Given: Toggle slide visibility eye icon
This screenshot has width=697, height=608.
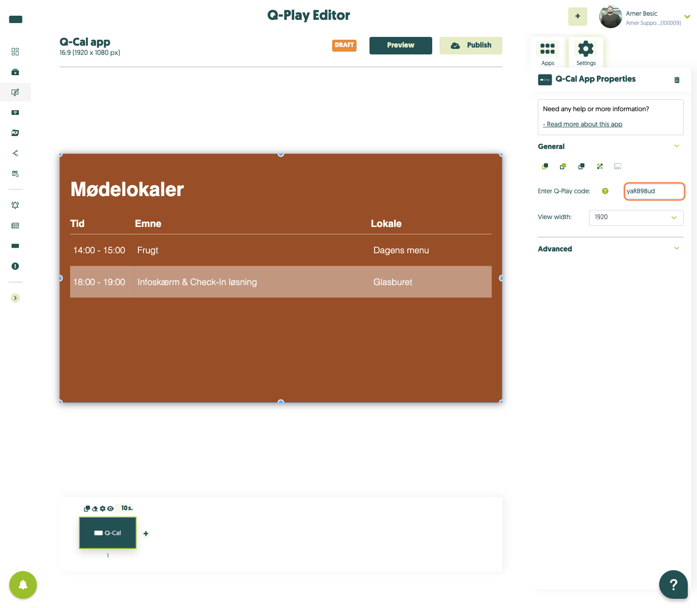Looking at the screenshot, I should [x=110, y=508].
